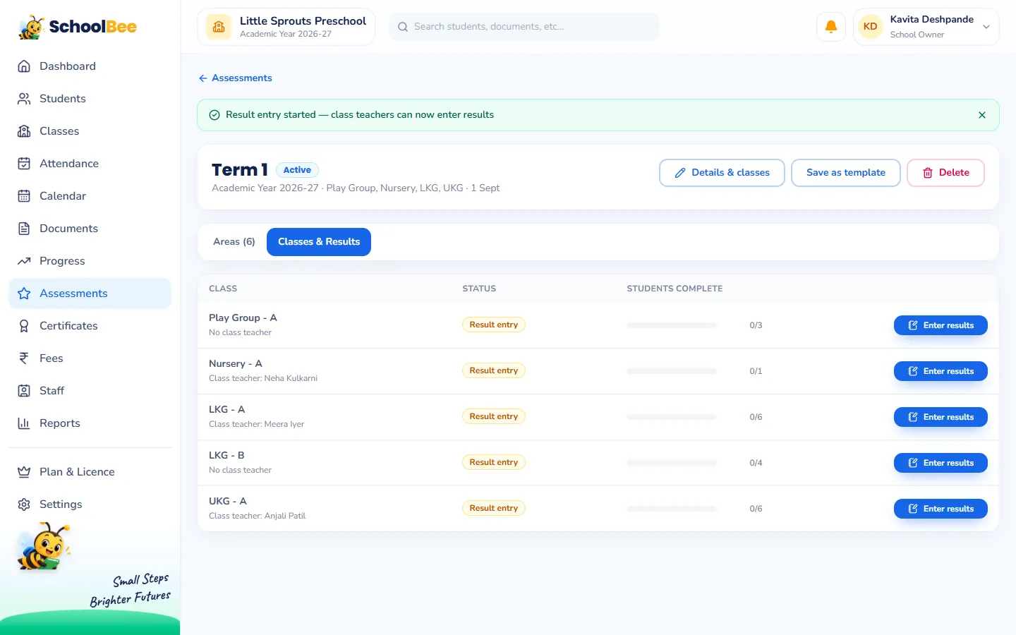1016x635 pixels.
Task: Delete the Term 1 assessment
Action: coord(945,173)
